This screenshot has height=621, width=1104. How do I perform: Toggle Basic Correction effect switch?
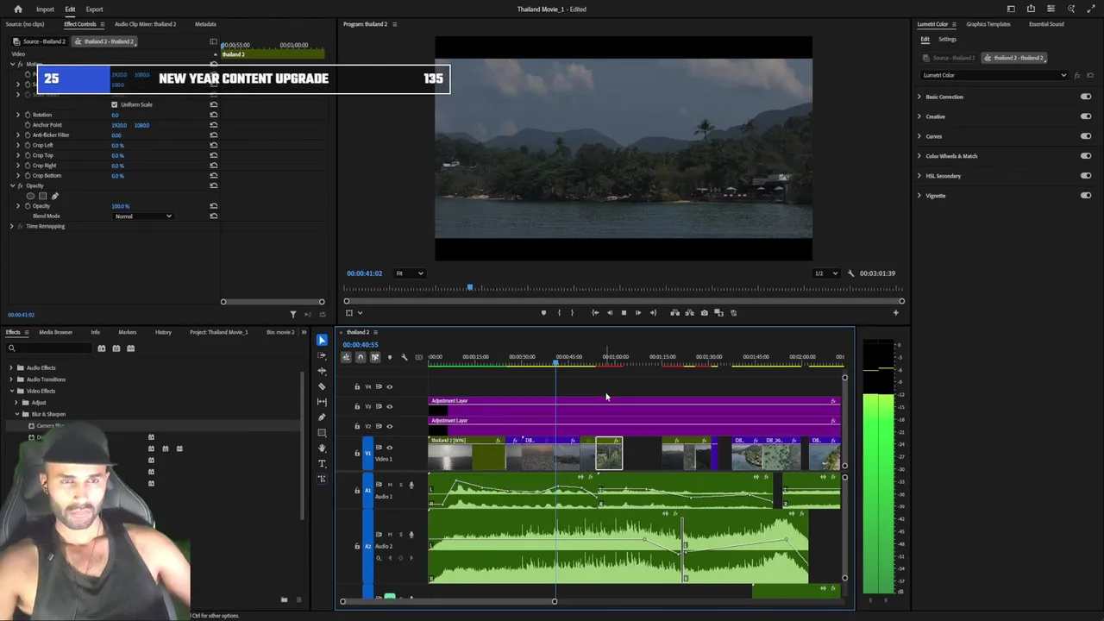pos(1085,97)
